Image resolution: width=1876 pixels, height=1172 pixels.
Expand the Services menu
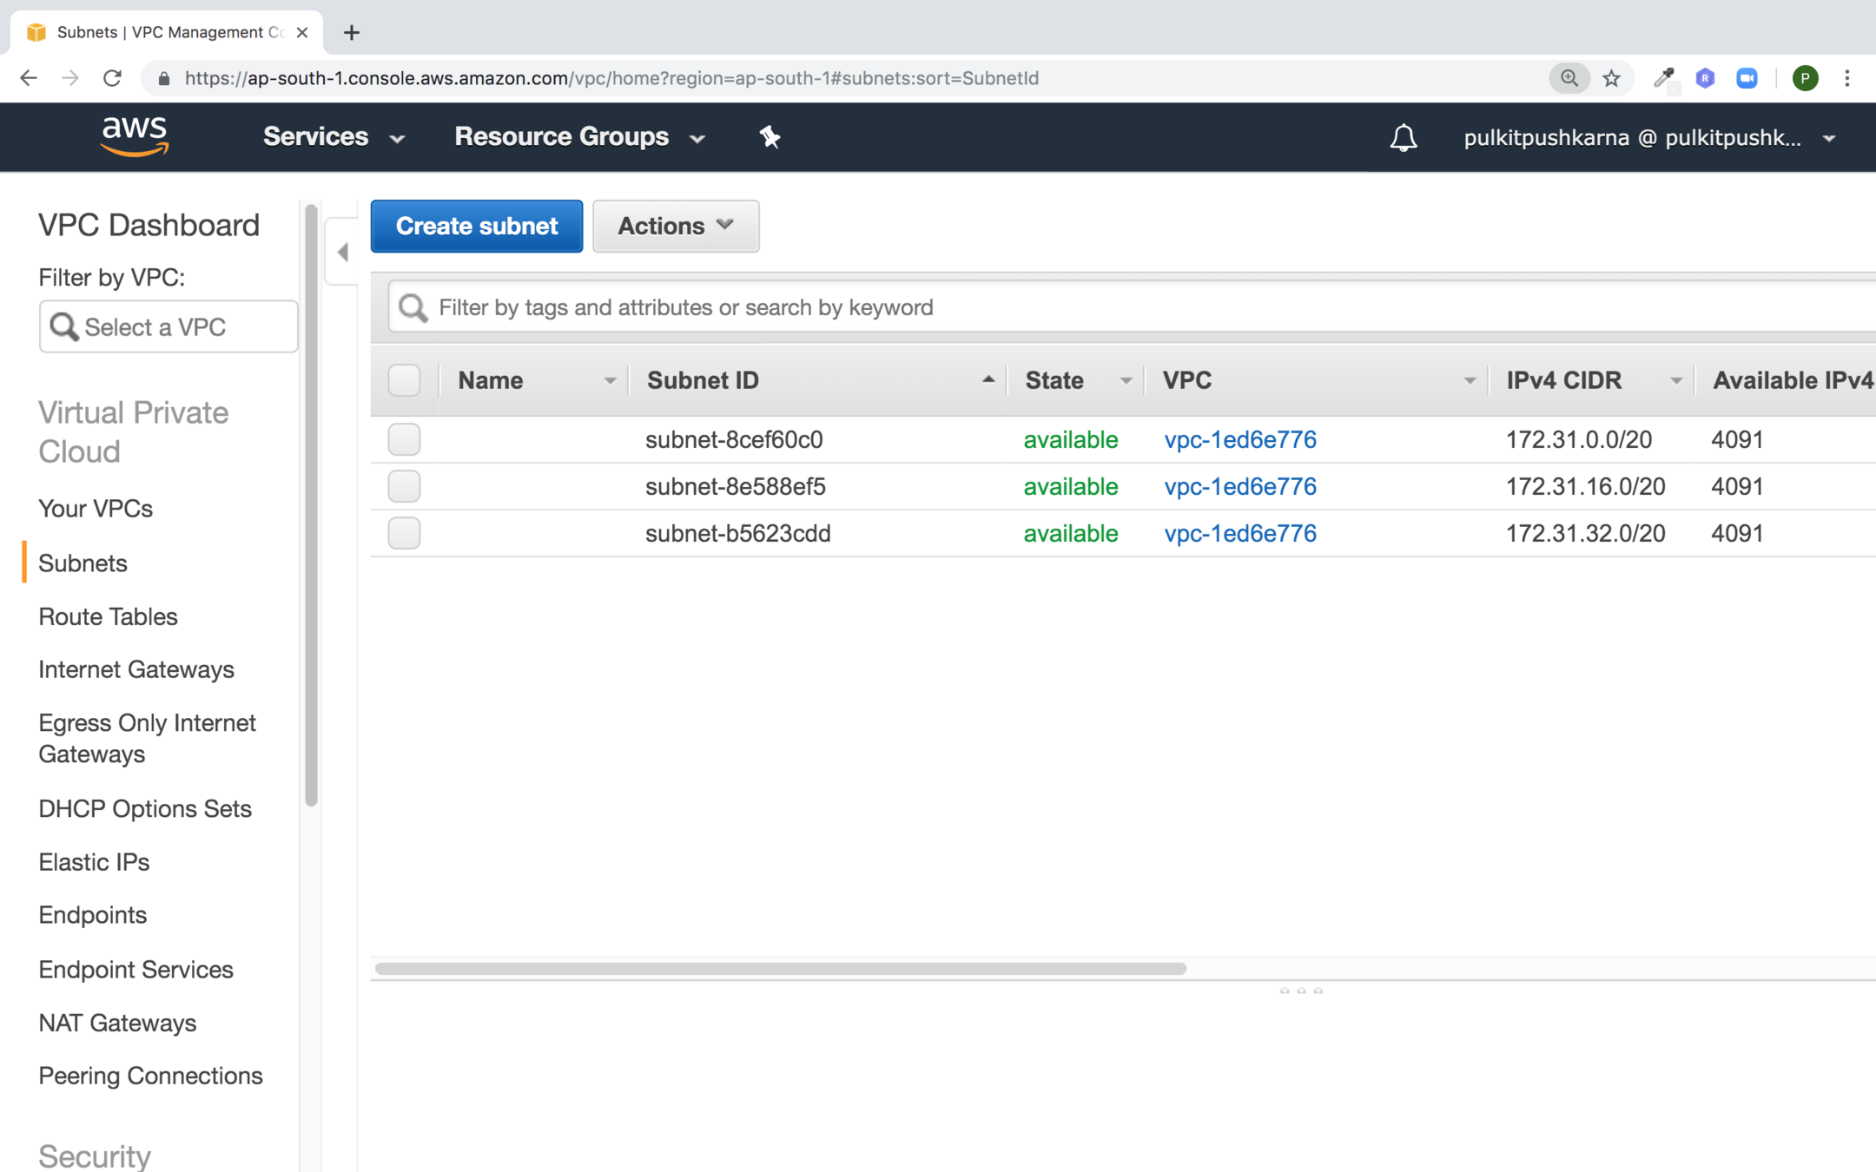point(334,137)
